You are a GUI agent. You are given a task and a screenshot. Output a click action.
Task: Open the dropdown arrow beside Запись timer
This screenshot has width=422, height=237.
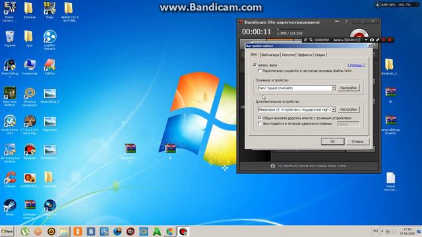(366, 39)
